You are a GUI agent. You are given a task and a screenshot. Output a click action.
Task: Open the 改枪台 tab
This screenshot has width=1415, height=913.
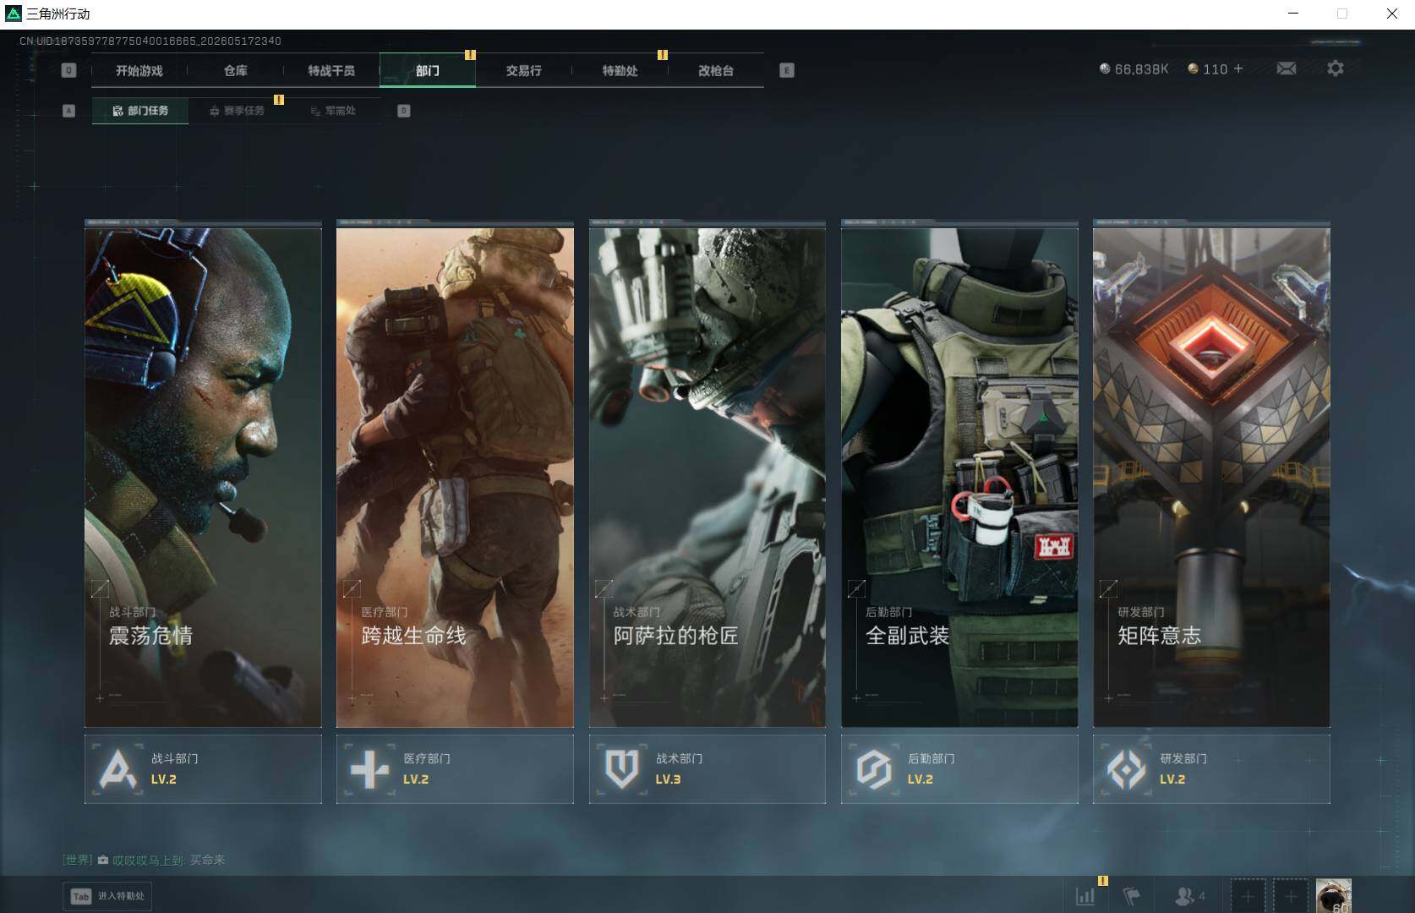[x=716, y=71]
